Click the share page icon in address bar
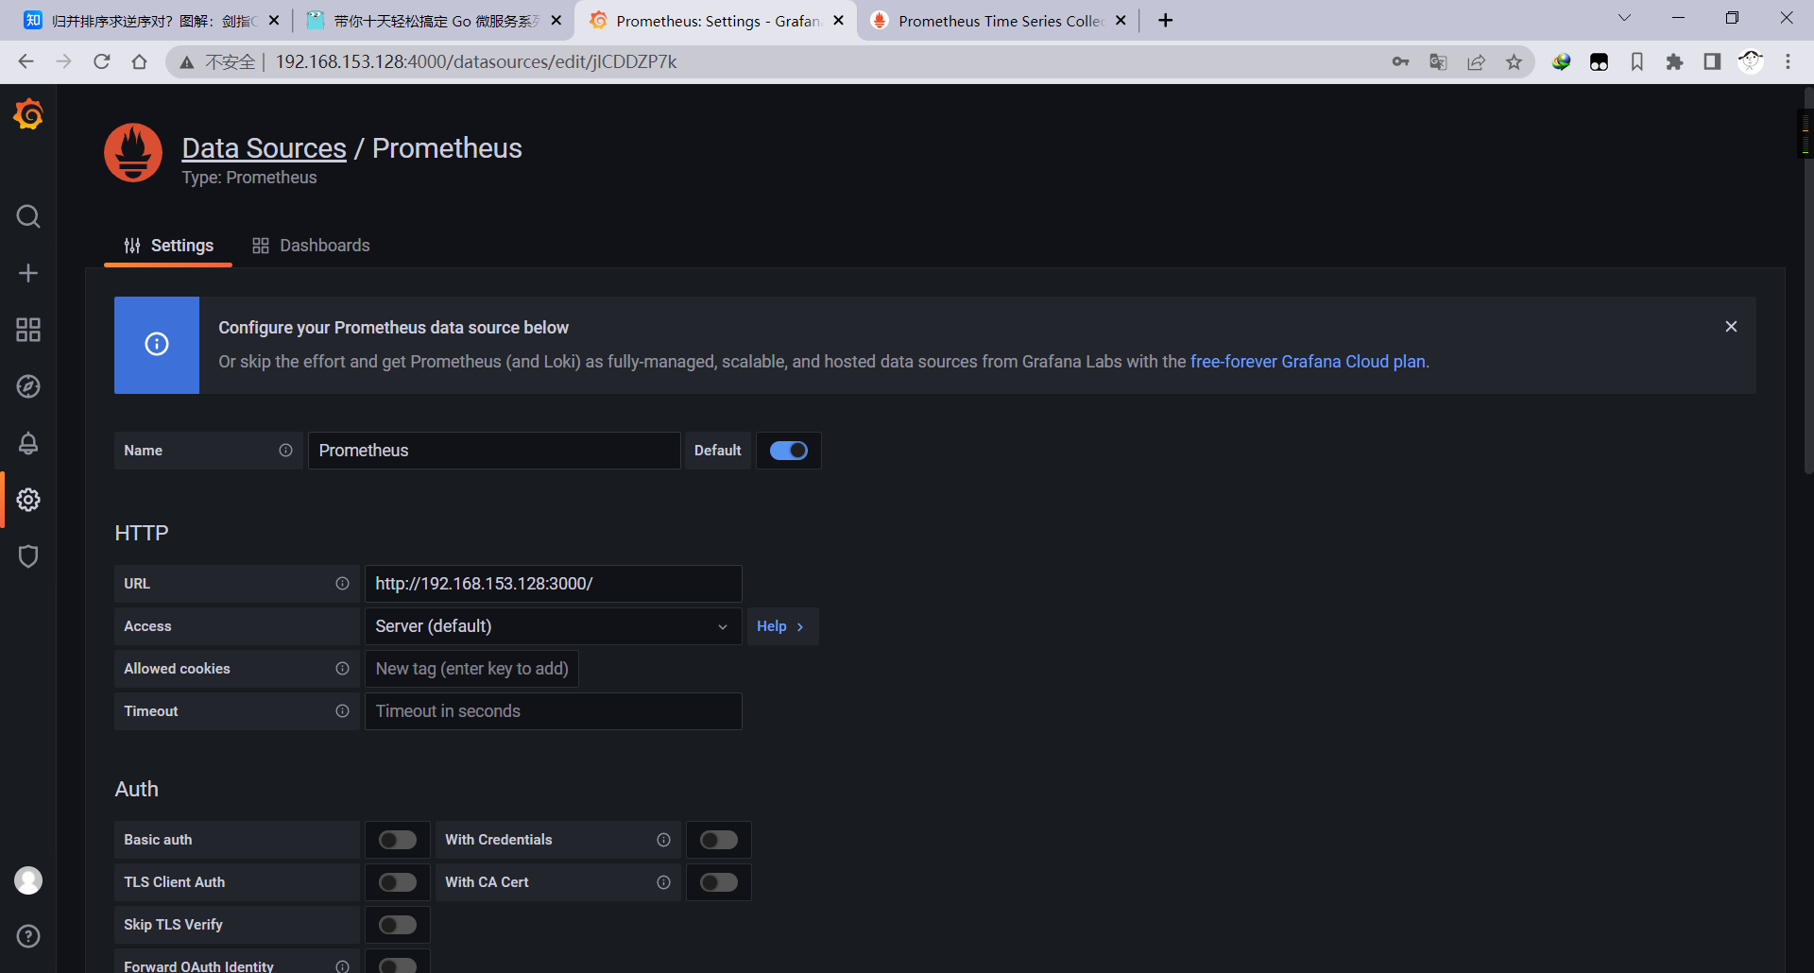This screenshot has width=1814, height=973. click(x=1477, y=61)
